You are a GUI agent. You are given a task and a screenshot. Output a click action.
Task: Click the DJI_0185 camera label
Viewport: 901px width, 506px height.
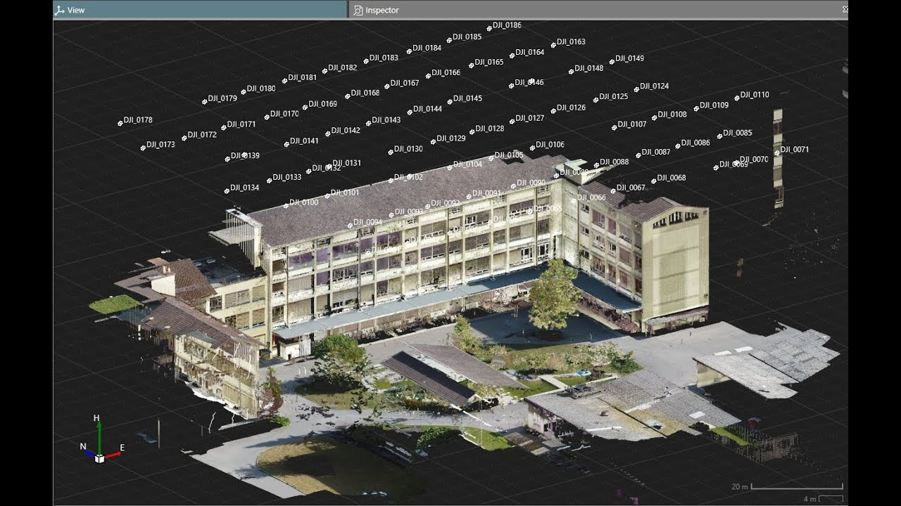tap(467, 37)
